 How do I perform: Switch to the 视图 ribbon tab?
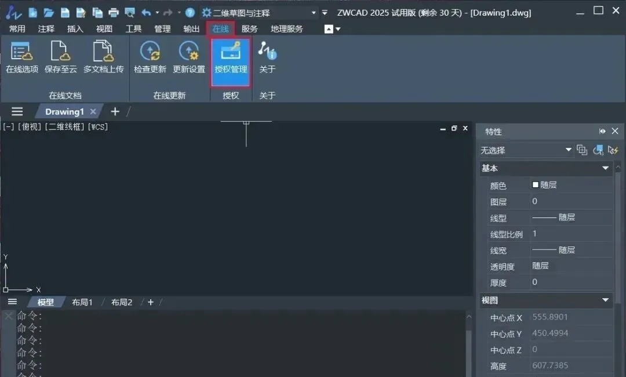104,29
